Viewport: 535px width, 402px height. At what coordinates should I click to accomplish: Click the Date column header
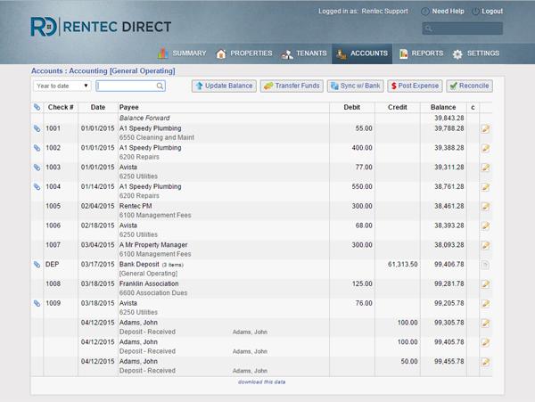pos(98,107)
